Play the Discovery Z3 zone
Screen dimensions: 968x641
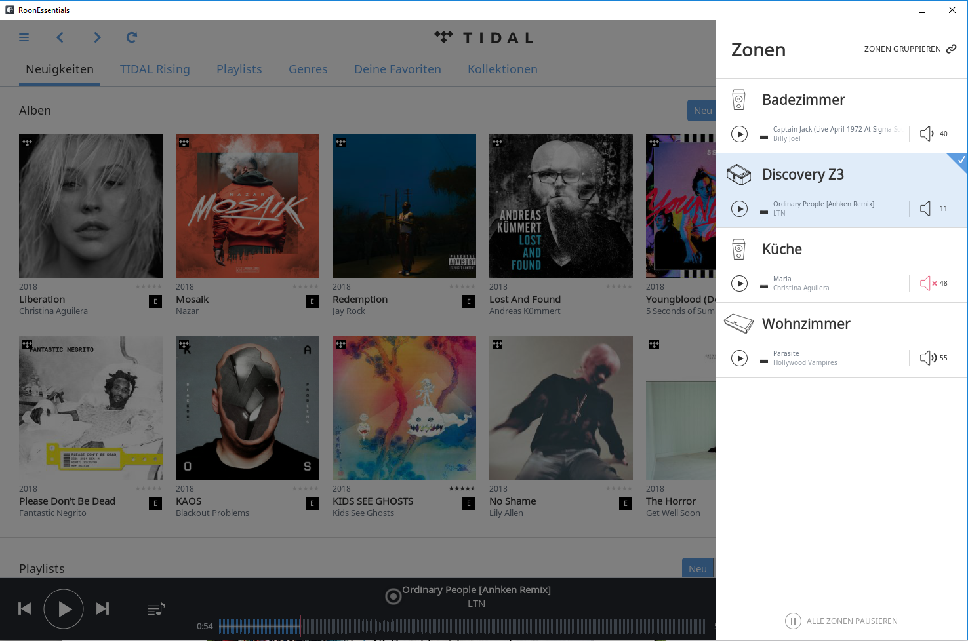(x=740, y=208)
